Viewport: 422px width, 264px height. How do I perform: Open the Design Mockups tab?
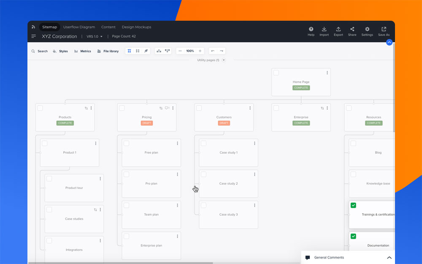[x=136, y=27]
